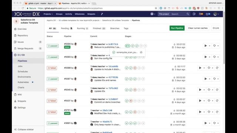237x133 pixels.
Task: Open the new item plus menu
Action: [x=153, y=14]
